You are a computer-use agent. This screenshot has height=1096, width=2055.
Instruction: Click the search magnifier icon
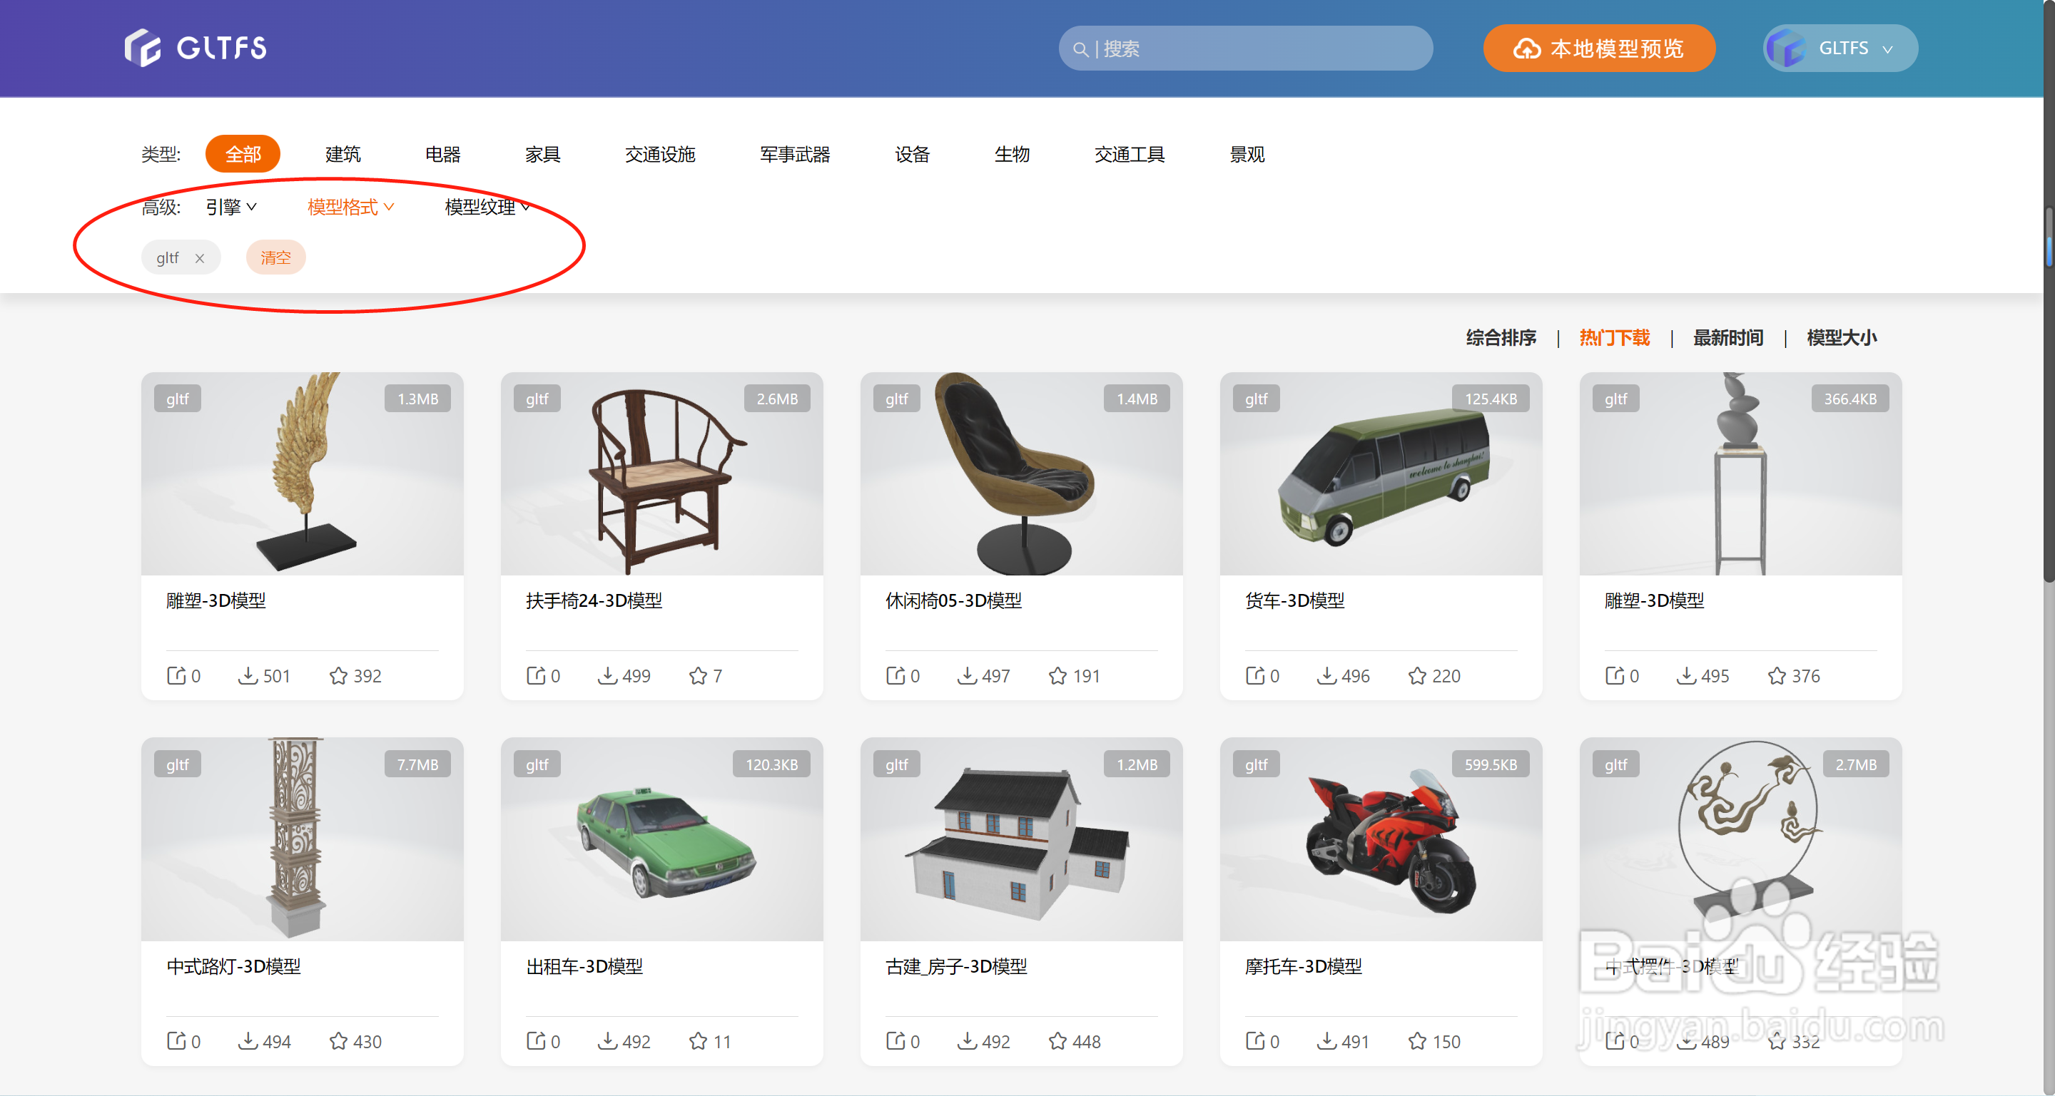click(x=1081, y=48)
